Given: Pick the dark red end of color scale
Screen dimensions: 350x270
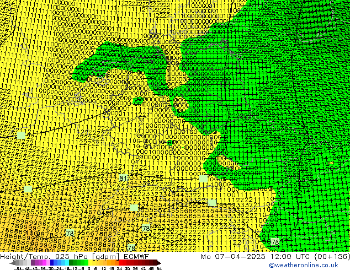Looking at the screenshot, I should (154, 263).
